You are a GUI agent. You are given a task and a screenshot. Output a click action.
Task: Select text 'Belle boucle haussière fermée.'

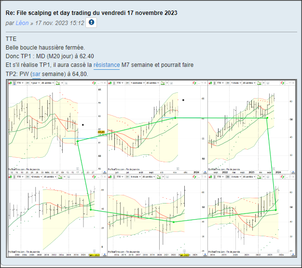[x=45, y=48]
